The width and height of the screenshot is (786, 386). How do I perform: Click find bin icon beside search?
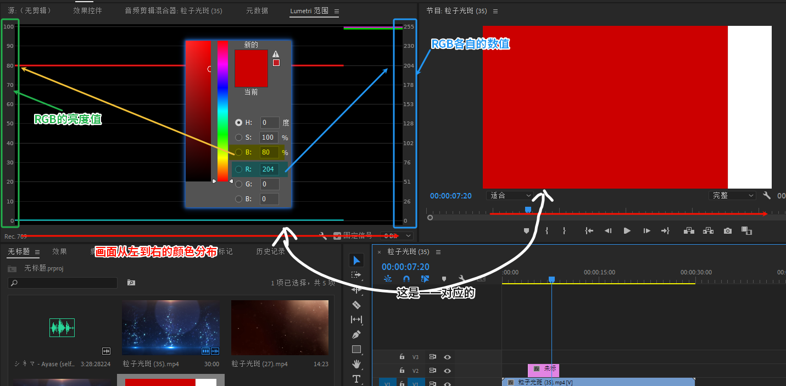tap(131, 283)
